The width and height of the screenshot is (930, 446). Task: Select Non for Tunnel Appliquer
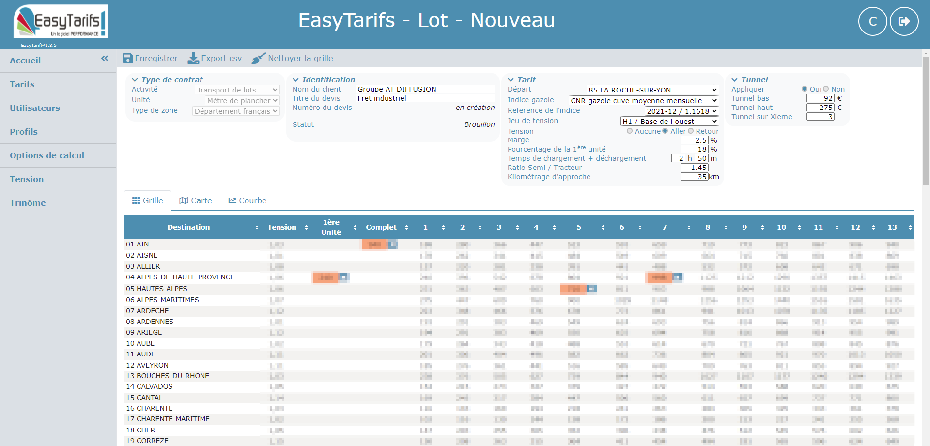pos(826,89)
